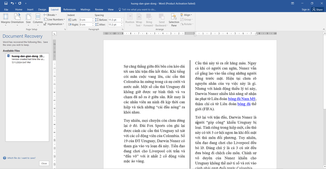Switch to the Design tab
326x169 pixels.
click(42, 10)
